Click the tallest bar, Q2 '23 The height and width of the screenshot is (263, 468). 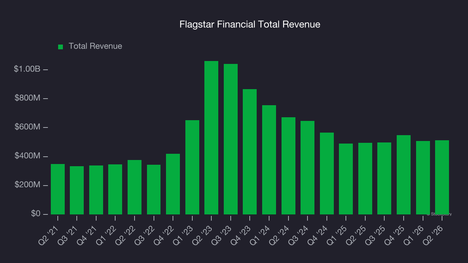pyautogui.click(x=211, y=138)
